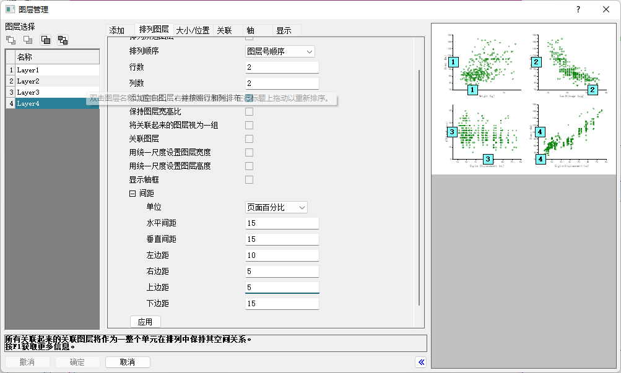Click the fourth layer-order icon with three squares
621x373 pixels.
(63, 40)
